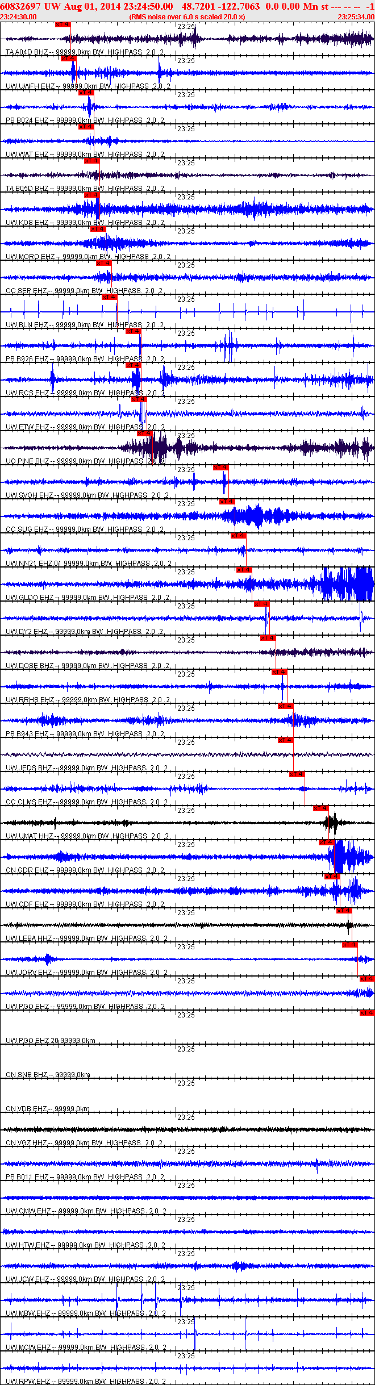Click the 'RMS noise over 6.0 s' caption
The height and width of the screenshot is (1385, 375).
[188, 17]
